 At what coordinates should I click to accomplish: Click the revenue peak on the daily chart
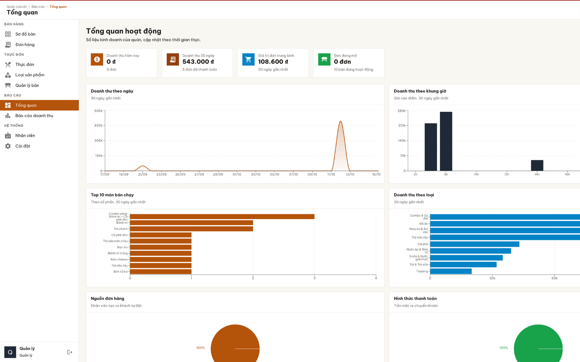point(340,122)
